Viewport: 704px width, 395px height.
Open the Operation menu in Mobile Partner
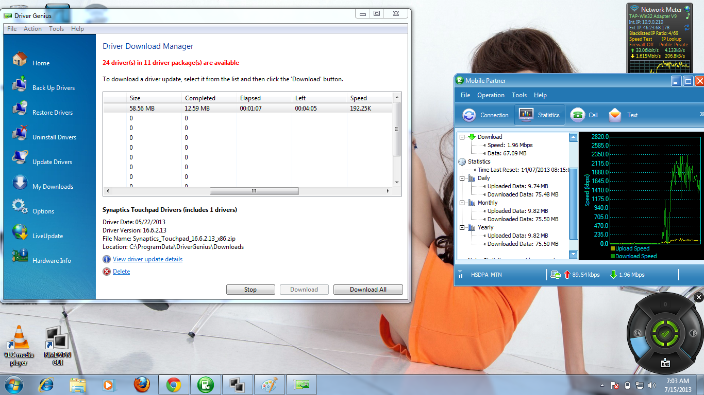coord(491,95)
